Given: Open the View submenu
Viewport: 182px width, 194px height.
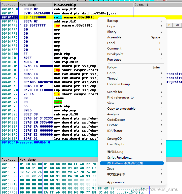Looking at the screenshot, I should (x=132, y=103).
